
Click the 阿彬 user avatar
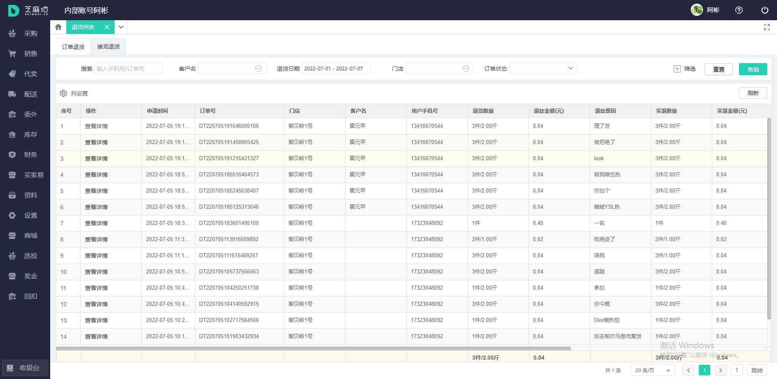coord(697,10)
